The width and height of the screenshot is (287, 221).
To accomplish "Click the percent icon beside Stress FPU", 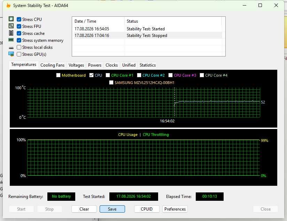I will coord(11,26).
